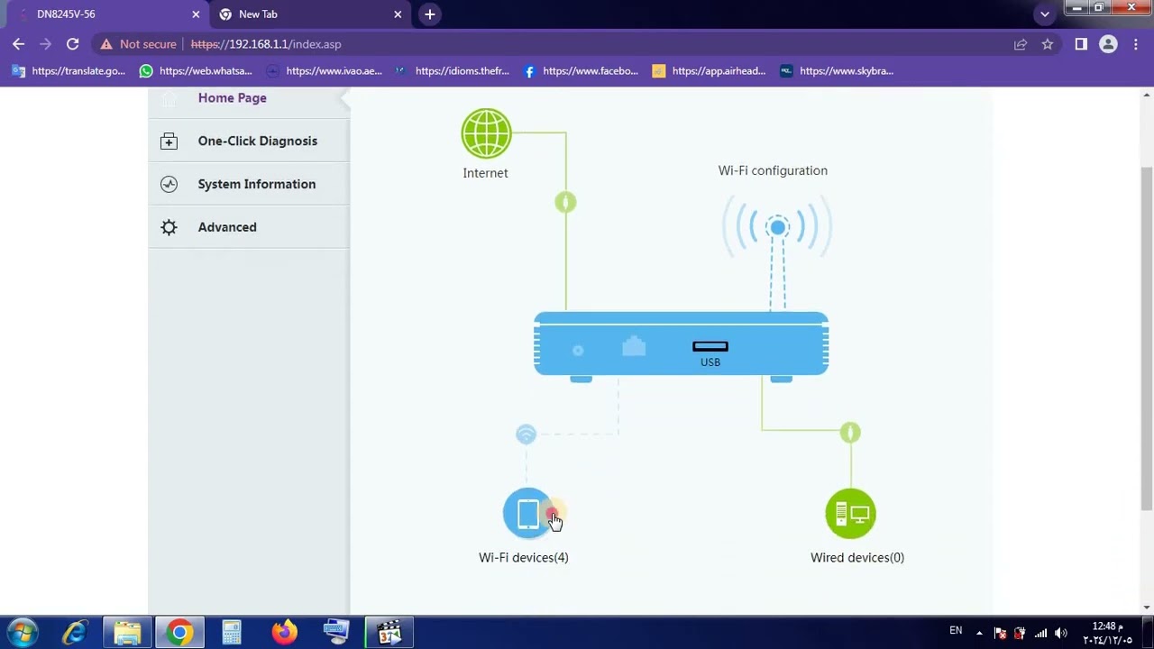Viewport: 1154px width, 649px height.
Task: Open the ivao.ae bookmark
Action: (323, 71)
